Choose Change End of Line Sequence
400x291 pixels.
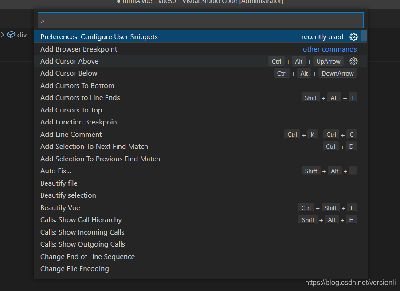[200, 256]
